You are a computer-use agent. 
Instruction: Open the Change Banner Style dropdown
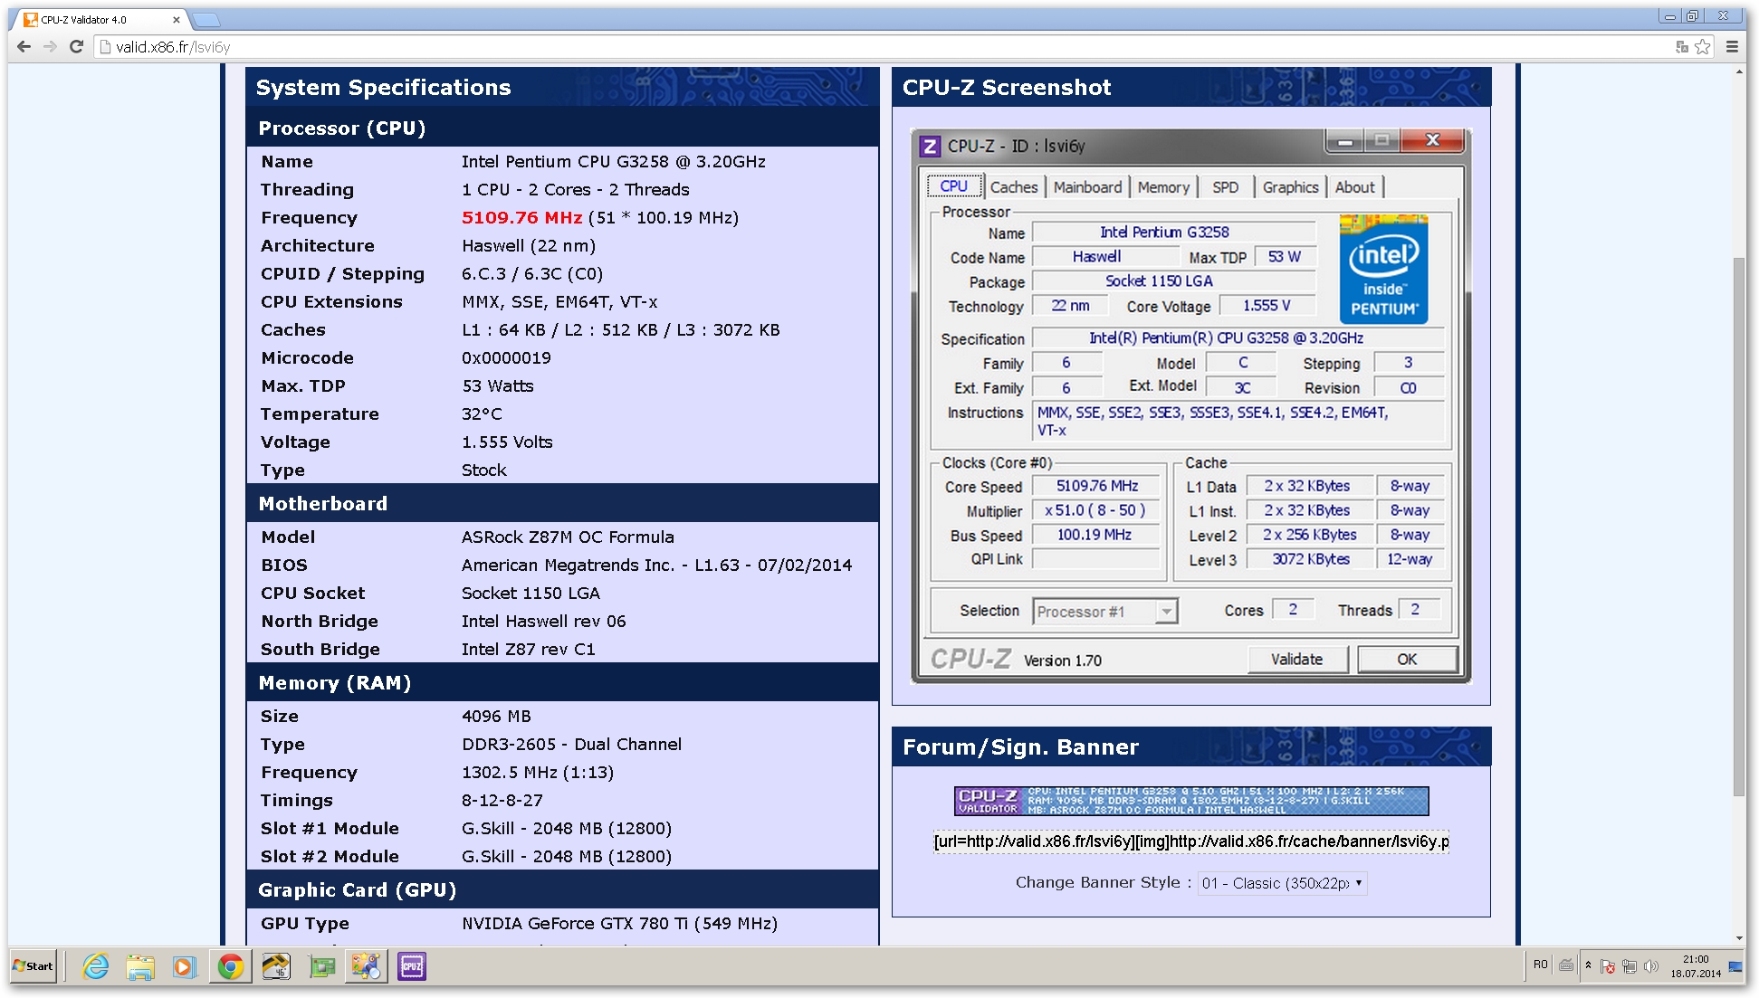click(1283, 883)
